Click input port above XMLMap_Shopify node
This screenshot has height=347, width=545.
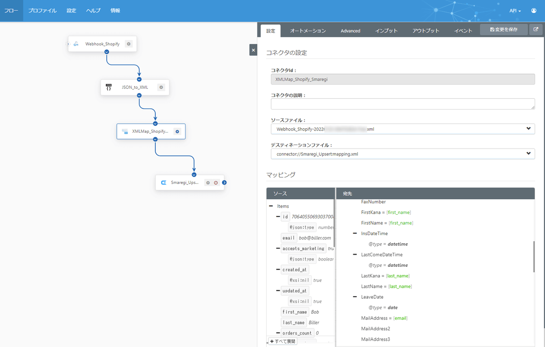(155, 123)
